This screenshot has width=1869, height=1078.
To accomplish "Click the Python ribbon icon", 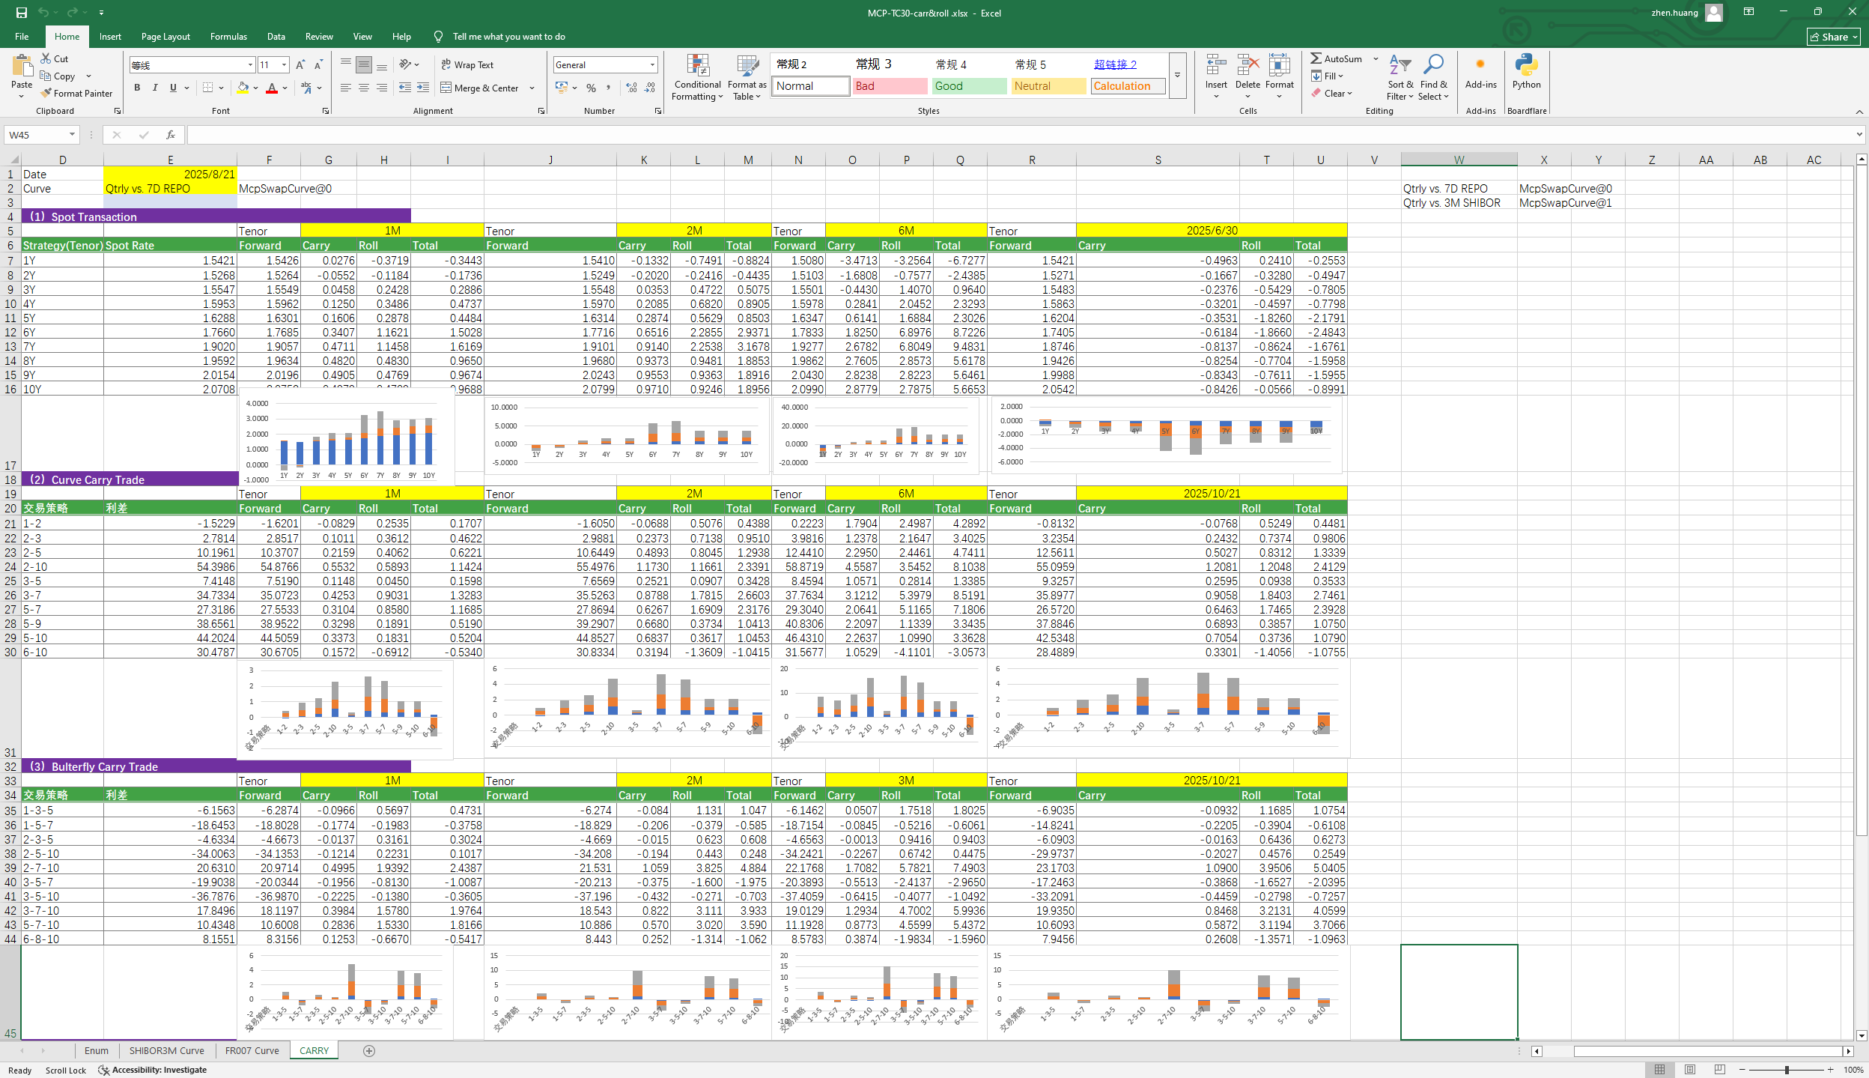I will (x=1525, y=66).
